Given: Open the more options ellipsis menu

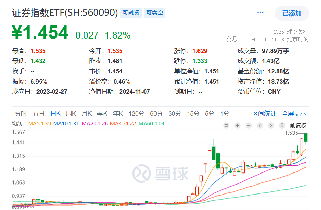Looking at the screenshot, I should click(x=260, y=12).
